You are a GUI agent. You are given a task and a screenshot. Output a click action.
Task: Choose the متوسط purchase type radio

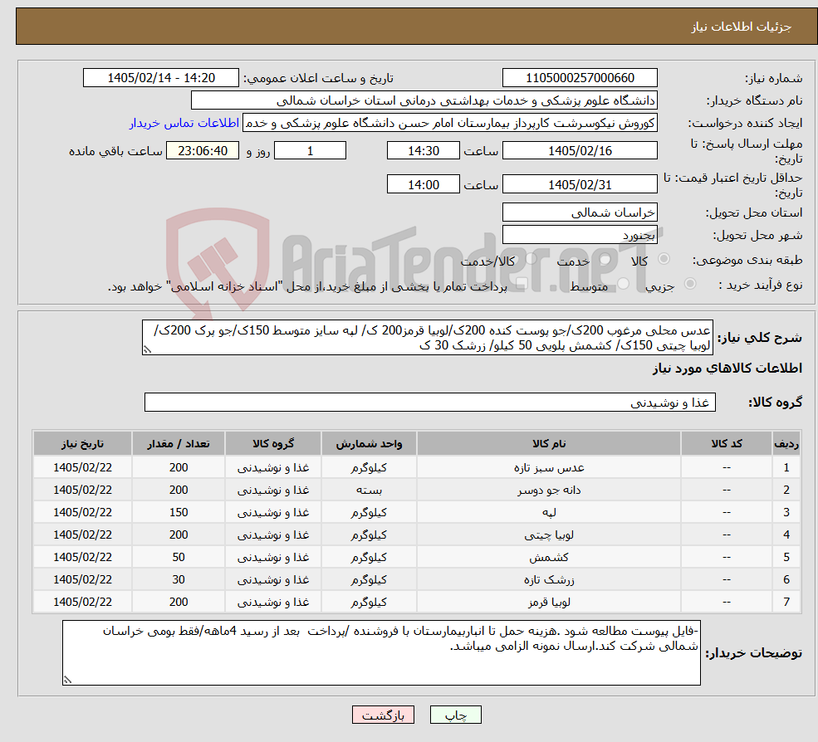coord(623,284)
